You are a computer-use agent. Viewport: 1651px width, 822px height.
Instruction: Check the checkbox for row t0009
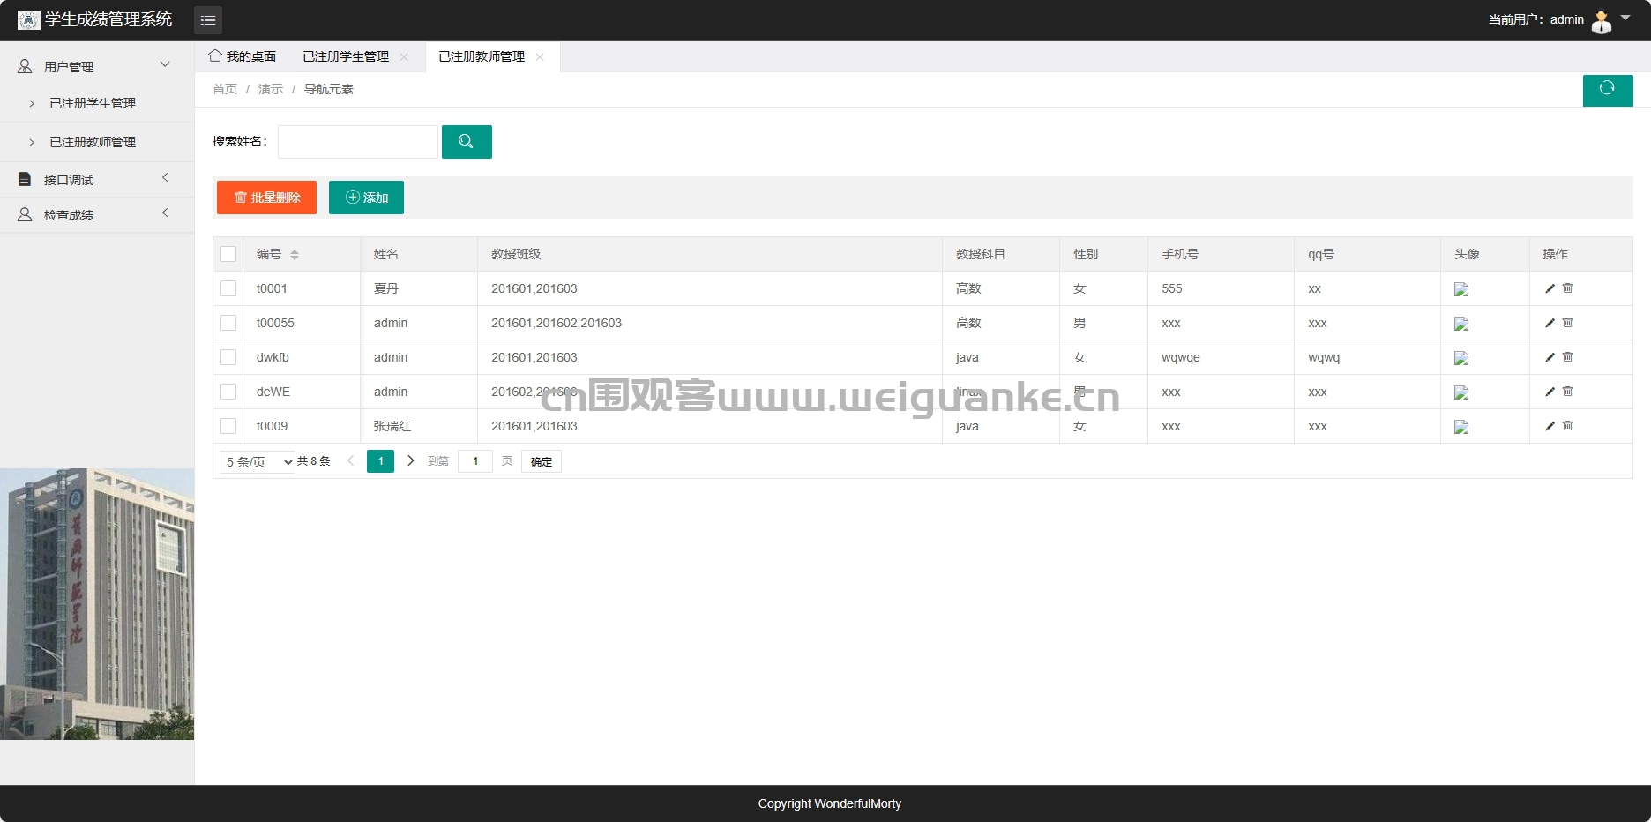(228, 426)
